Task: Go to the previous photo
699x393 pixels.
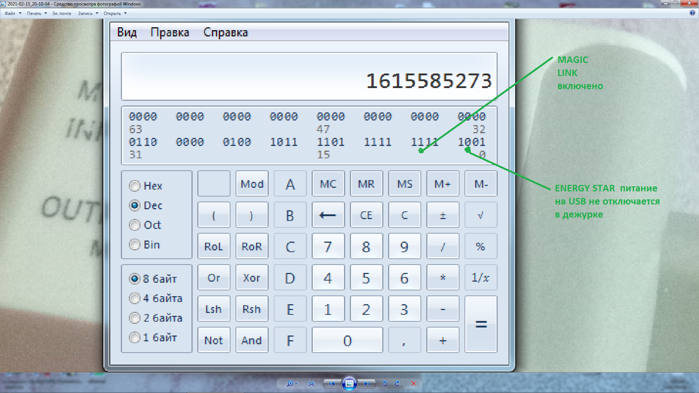Action: (332, 384)
